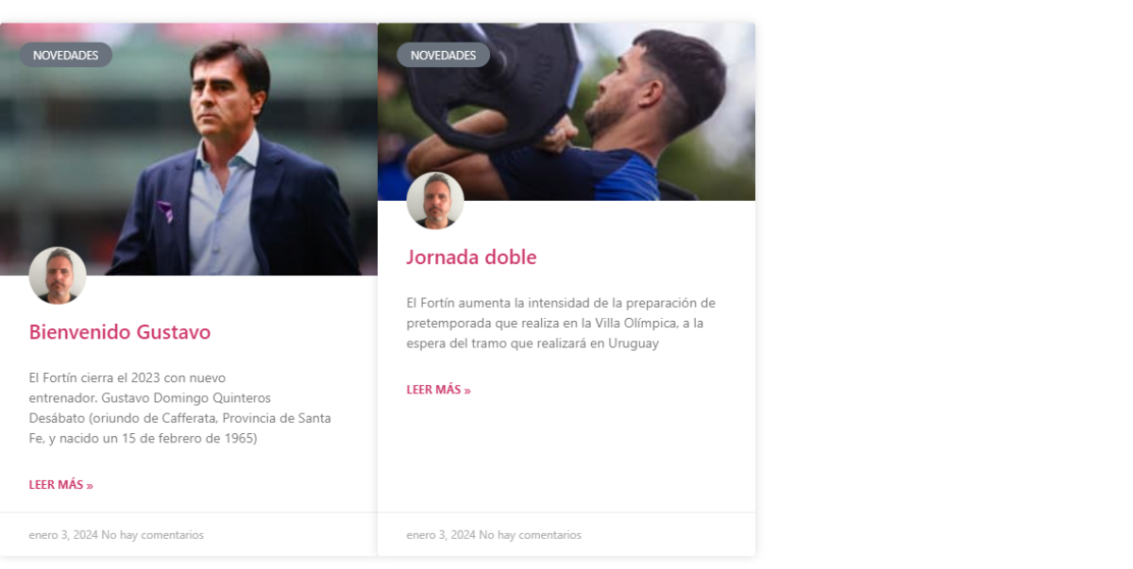Click author avatar on Bienvenido Gustavo card

[x=58, y=276]
